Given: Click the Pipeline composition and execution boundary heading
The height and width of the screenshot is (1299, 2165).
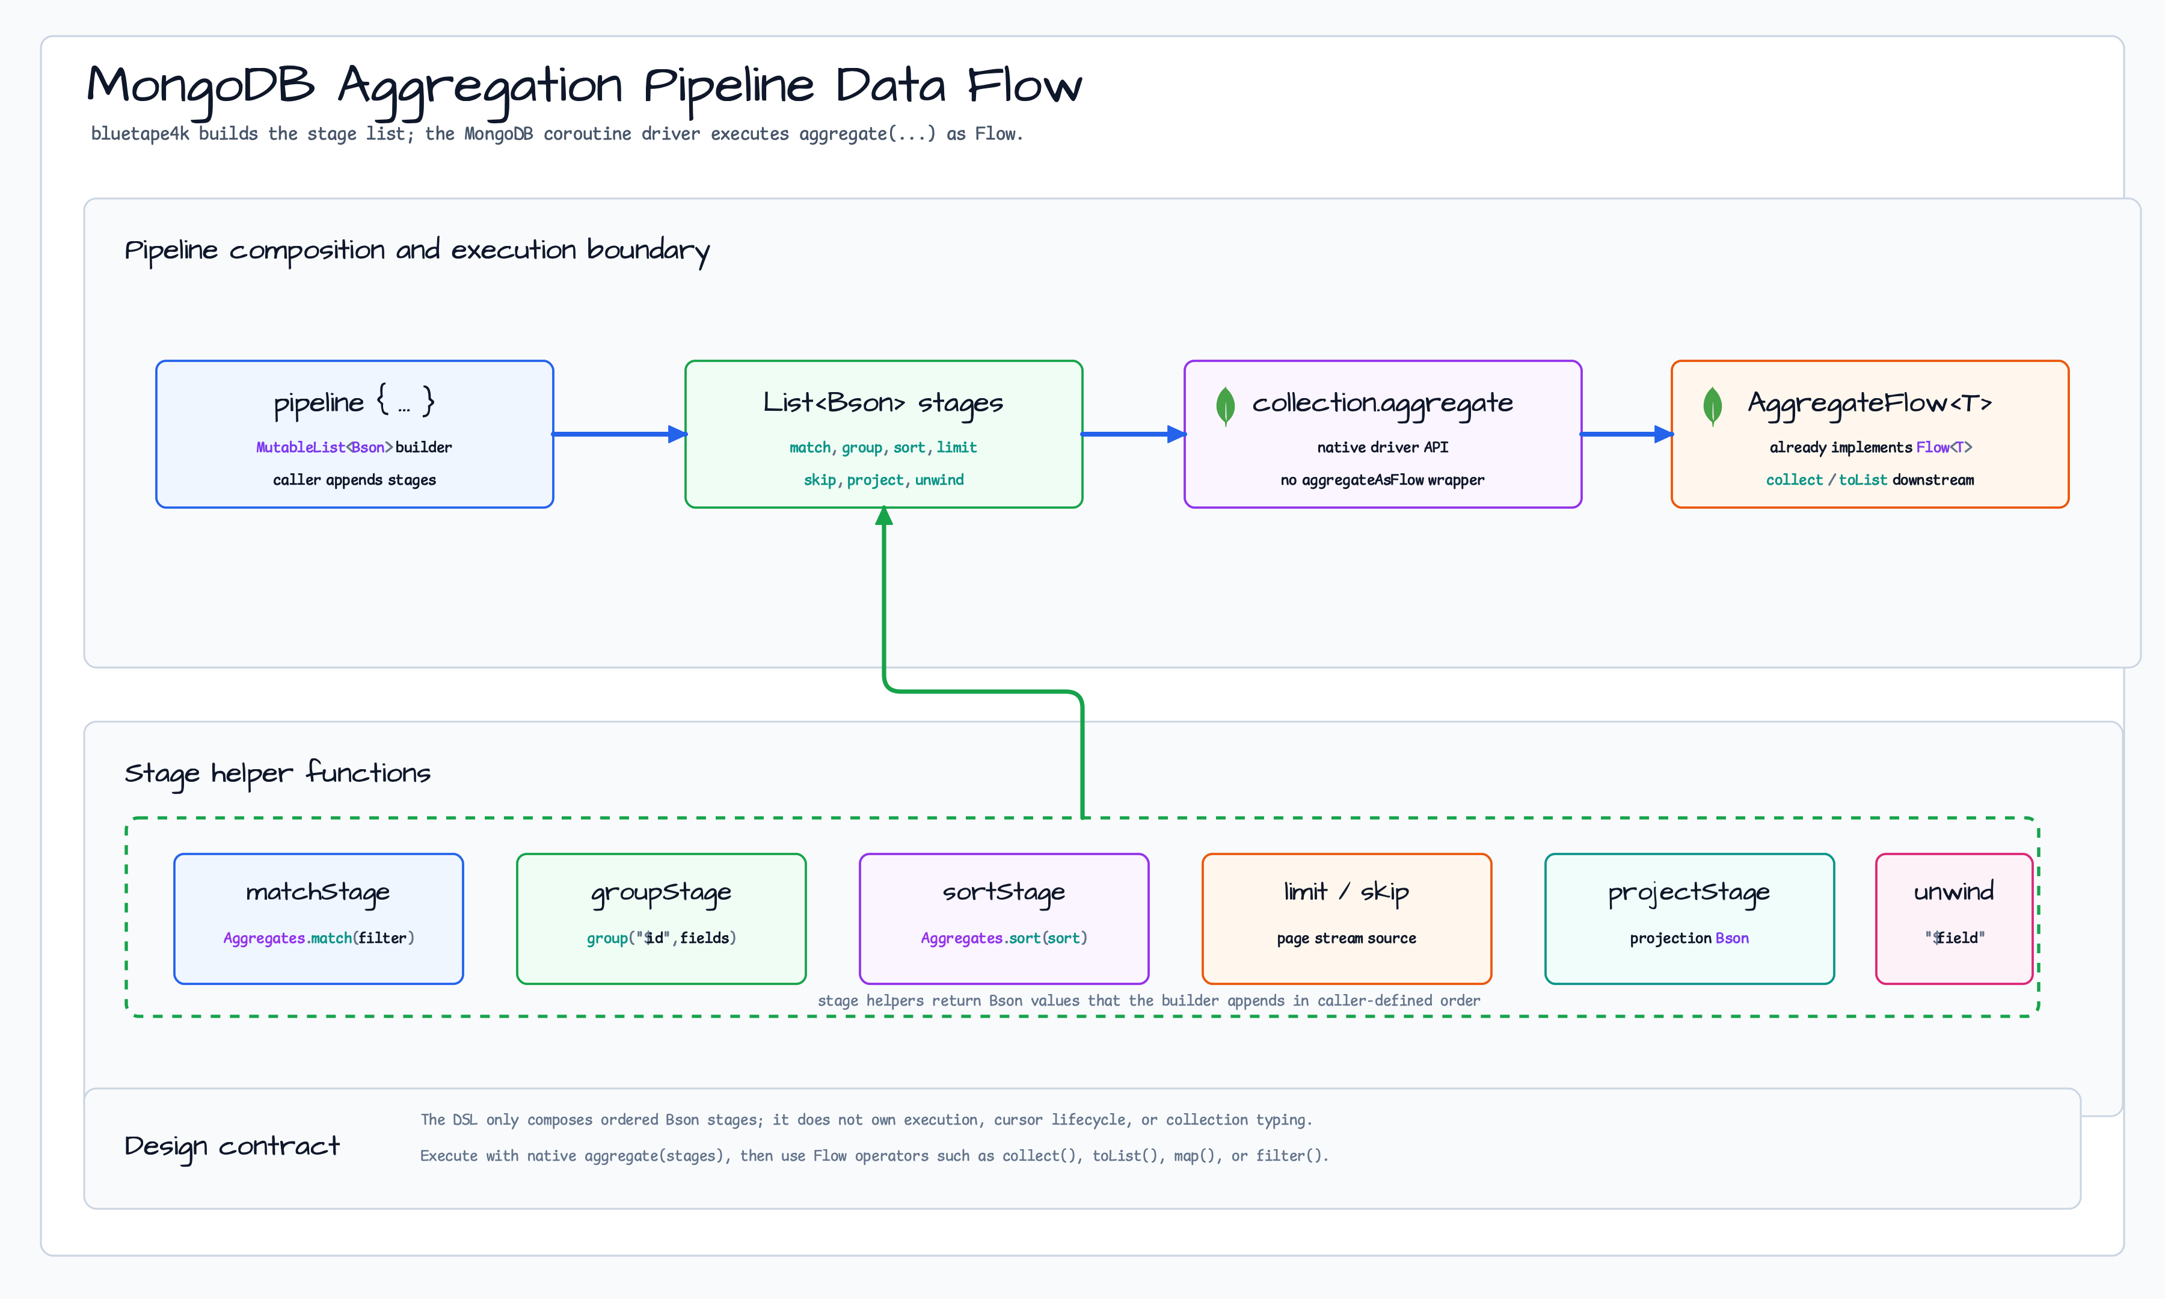Looking at the screenshot, I should click(417, 251).
